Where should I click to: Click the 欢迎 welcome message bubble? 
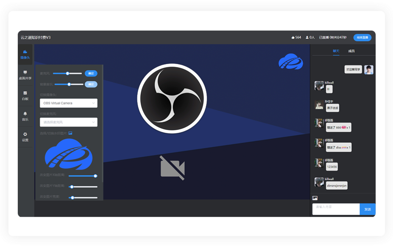pyautogui.click(x=353, y=70)
